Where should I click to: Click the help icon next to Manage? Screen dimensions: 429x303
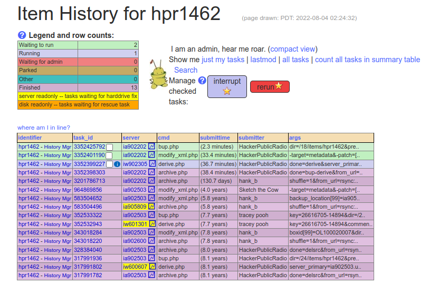(202, 81)
